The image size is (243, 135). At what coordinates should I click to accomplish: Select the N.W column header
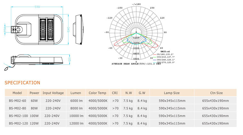(x=129, y=93)
